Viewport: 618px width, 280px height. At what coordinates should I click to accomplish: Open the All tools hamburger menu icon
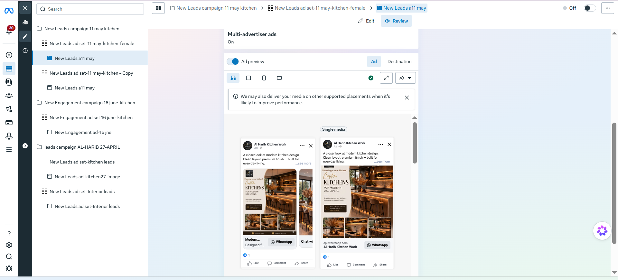coord(9,150)
